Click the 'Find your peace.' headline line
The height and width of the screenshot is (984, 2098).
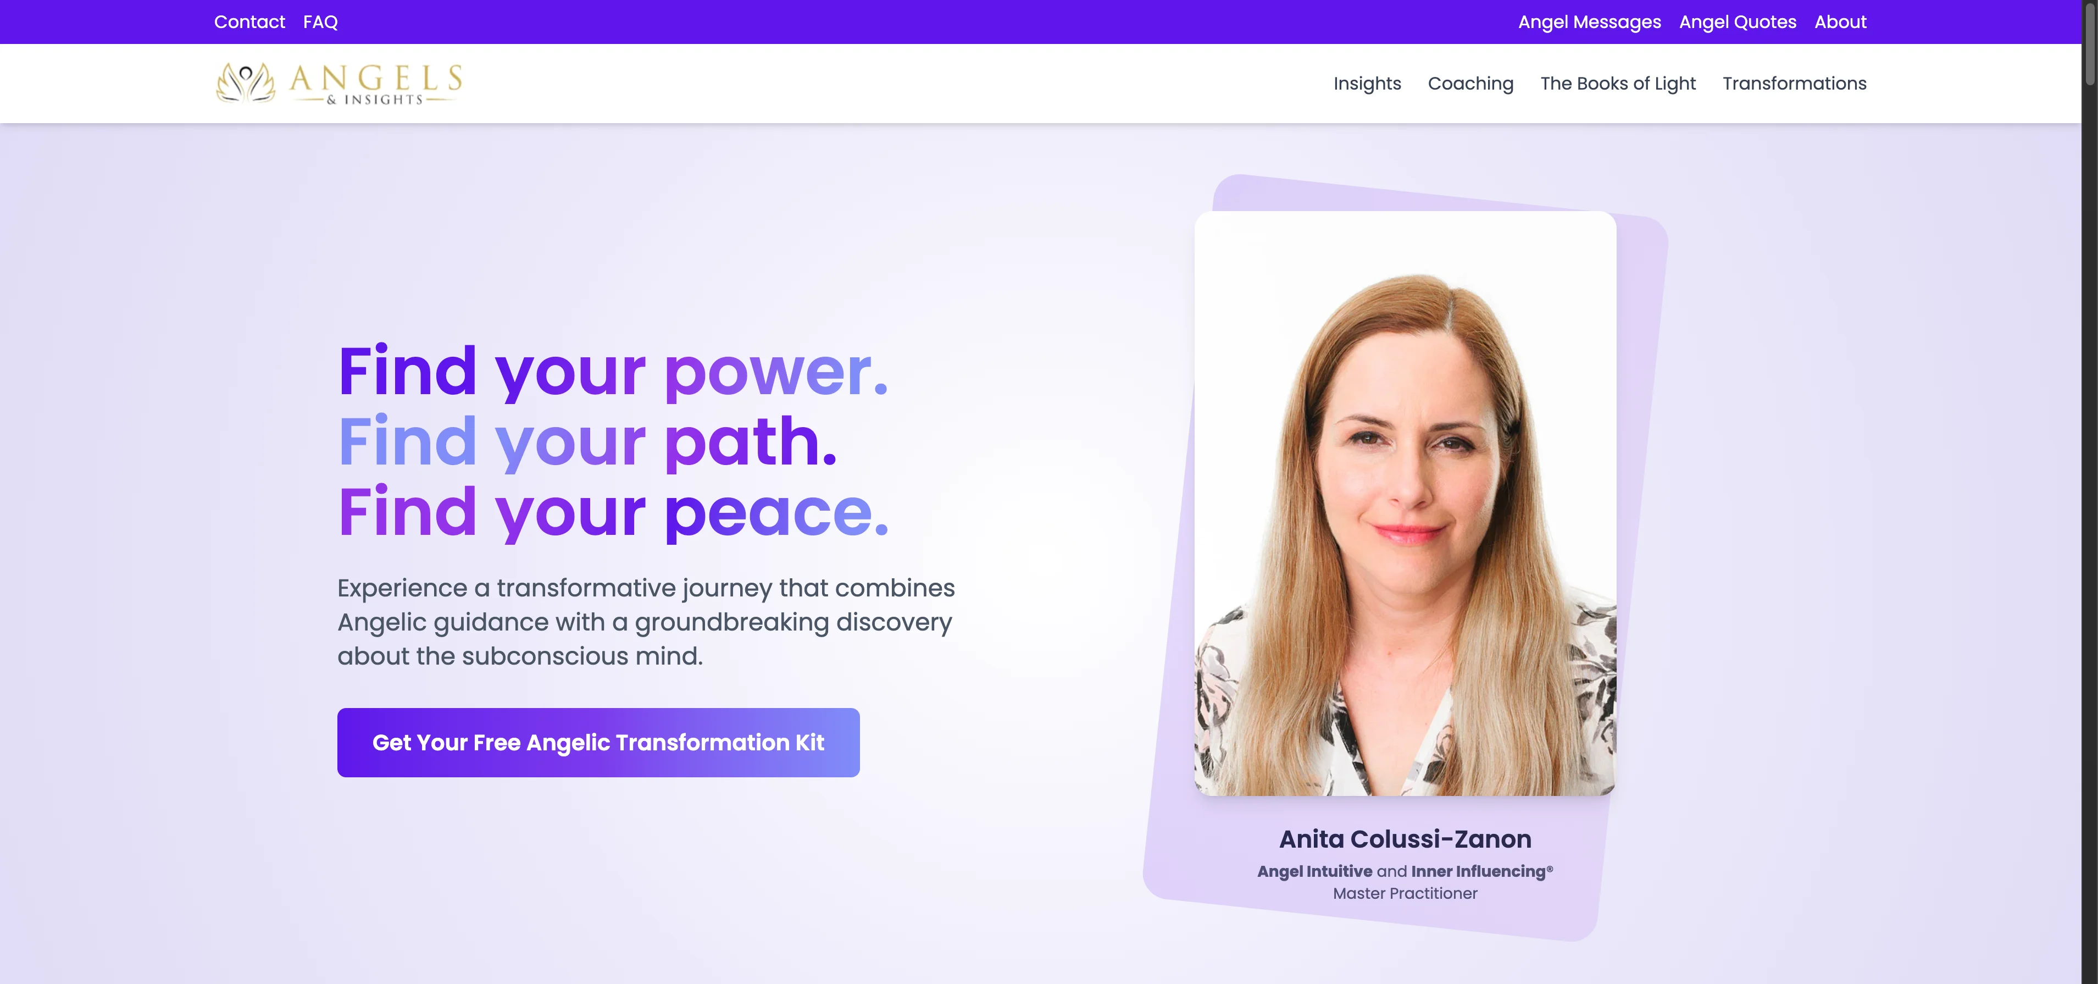tap(613, 512)
